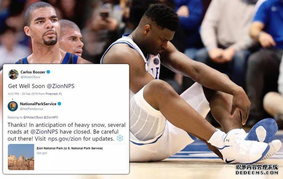This screenshot has height=179, width=283.
Task: Click the DEDECMS.COM watermark logo
Action: [257, 169]
